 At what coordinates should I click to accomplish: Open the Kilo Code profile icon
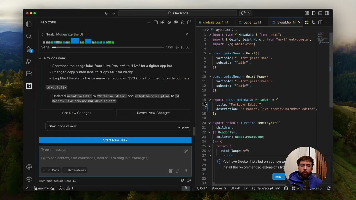176,22
